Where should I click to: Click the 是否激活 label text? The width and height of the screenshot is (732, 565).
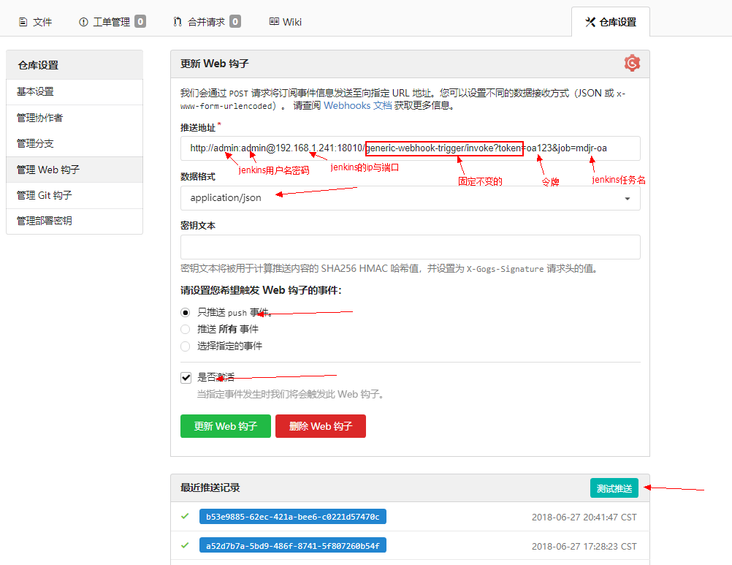[x=216, y=377]
